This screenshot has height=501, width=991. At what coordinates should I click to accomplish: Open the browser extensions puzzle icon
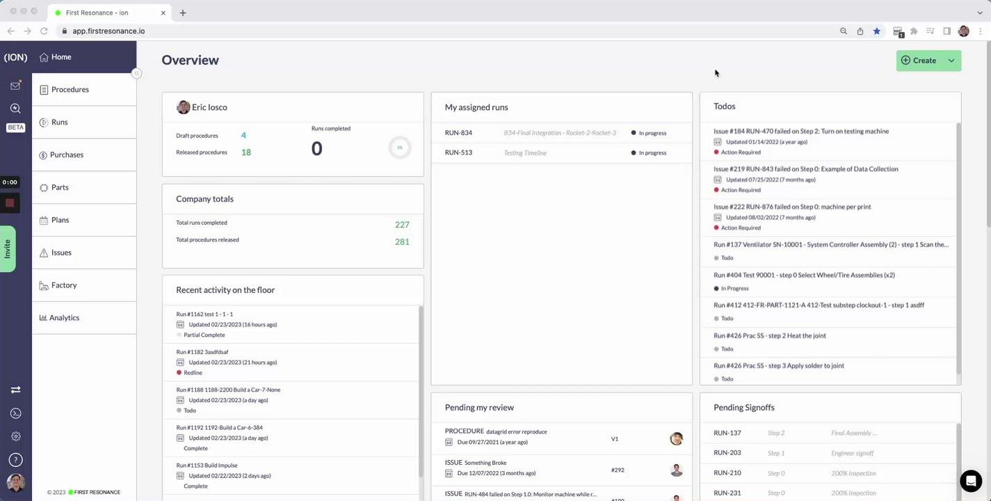[914, 31]
